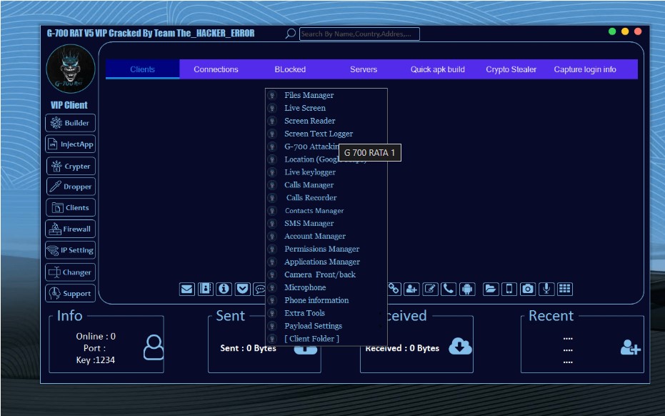Click the Android robot icon in bottom toolbar
This screenshot has height=416, width=665.
(467, 289)
